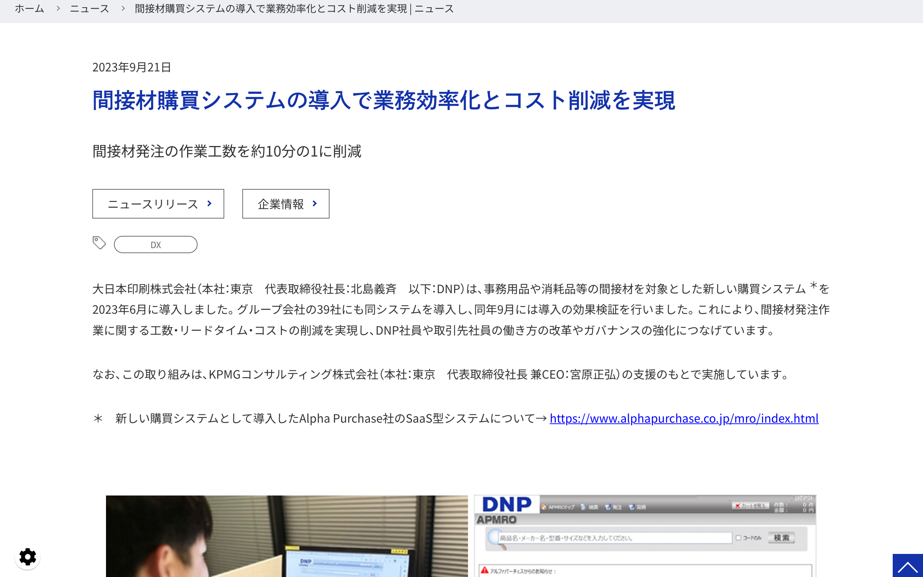Screen dimensions: 923x577
Task: Select the DX tag pill
Action: 156,245
